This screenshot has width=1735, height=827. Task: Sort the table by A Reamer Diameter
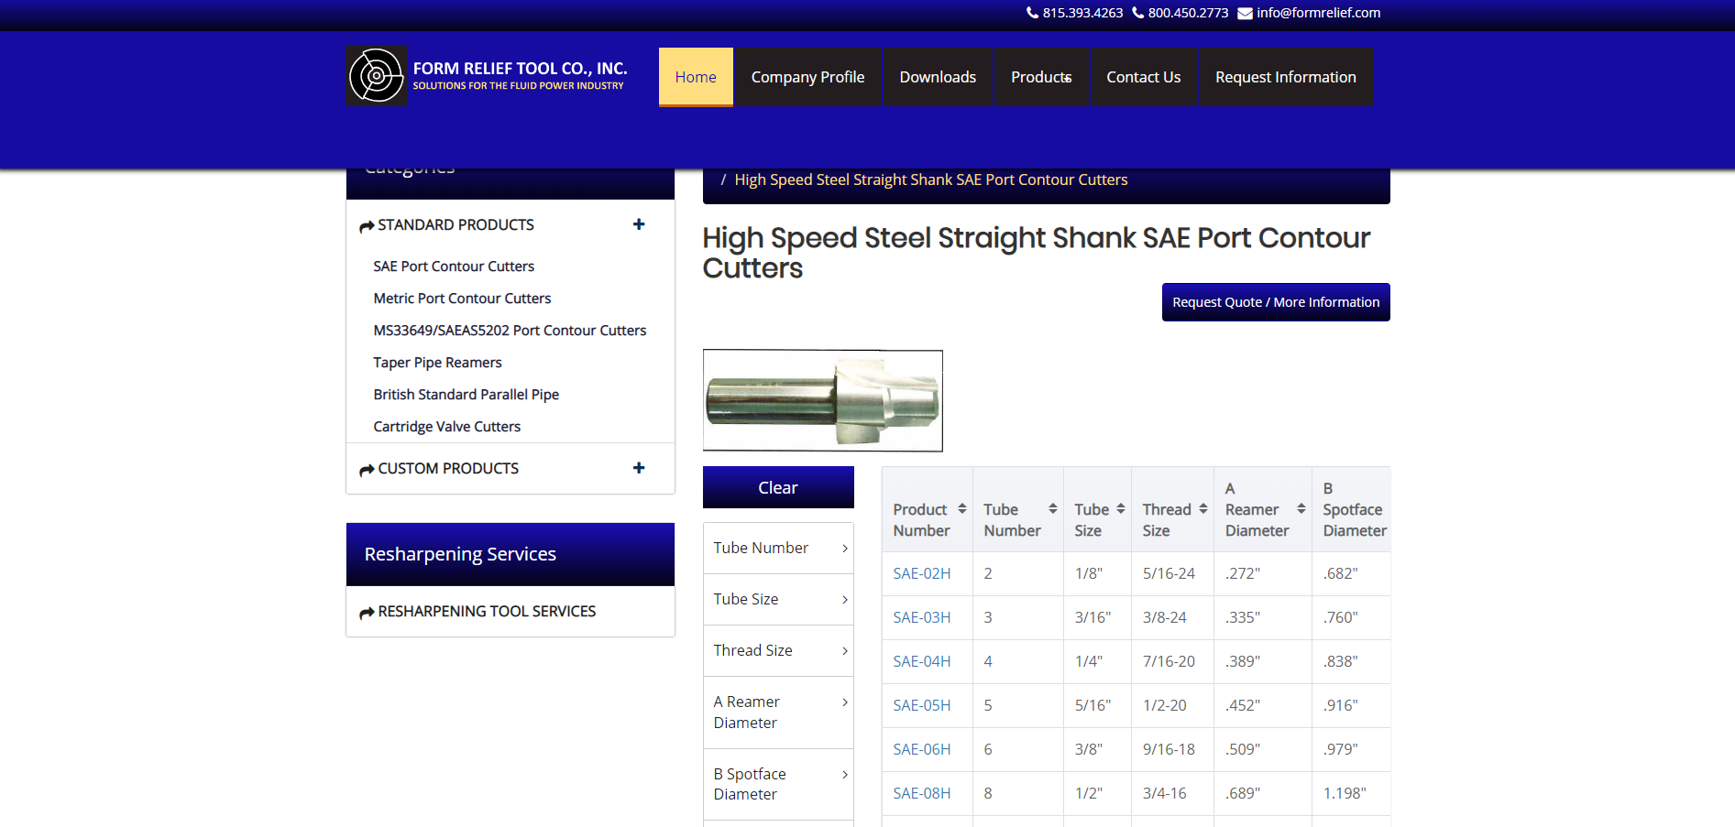click(x=1299, y=508)
